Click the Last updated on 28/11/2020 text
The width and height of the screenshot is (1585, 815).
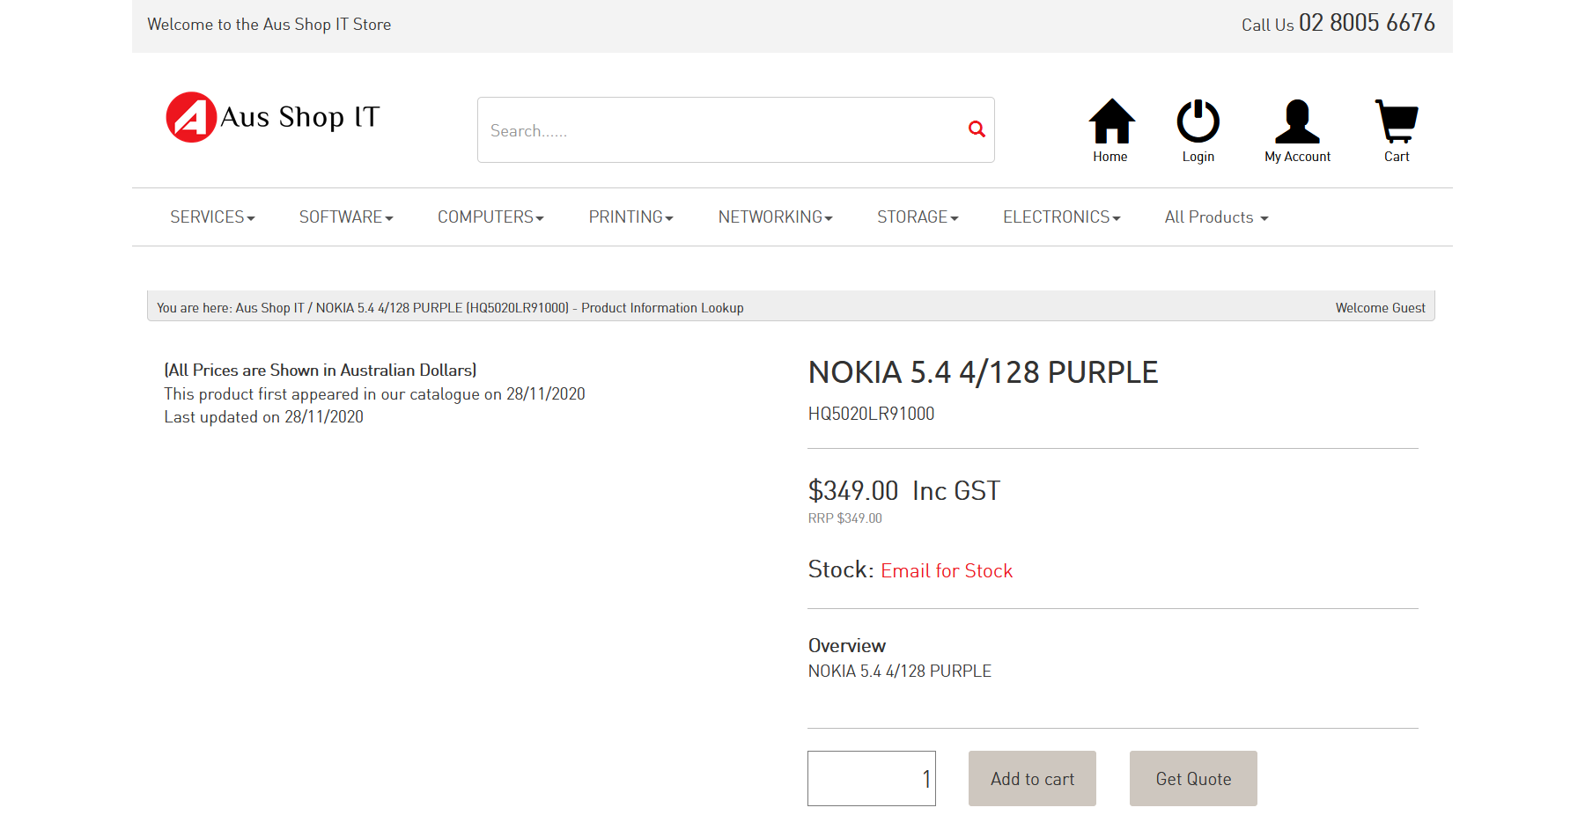coord(263,417)
